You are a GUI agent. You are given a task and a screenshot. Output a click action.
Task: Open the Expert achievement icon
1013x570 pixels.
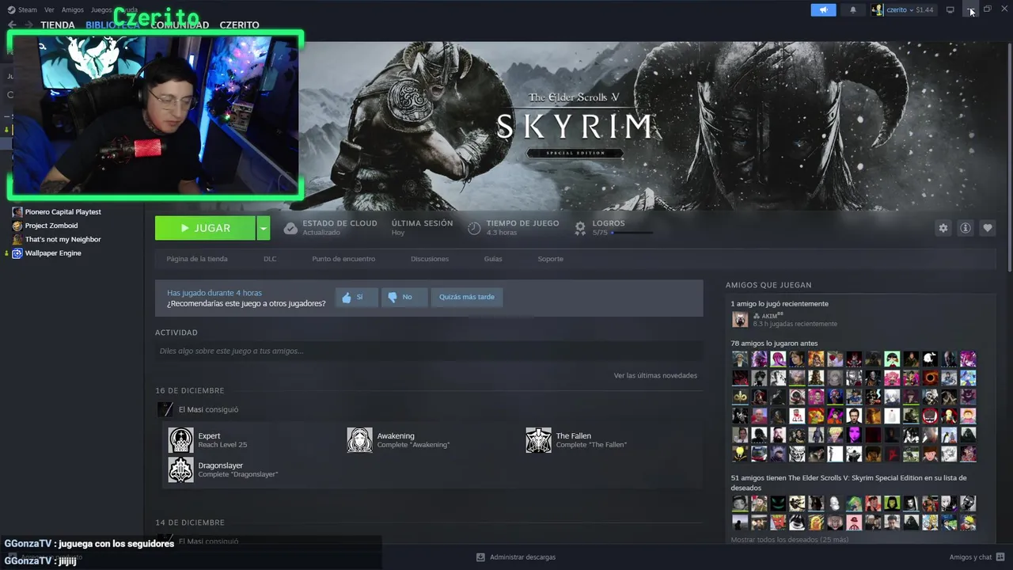(180, 440)
